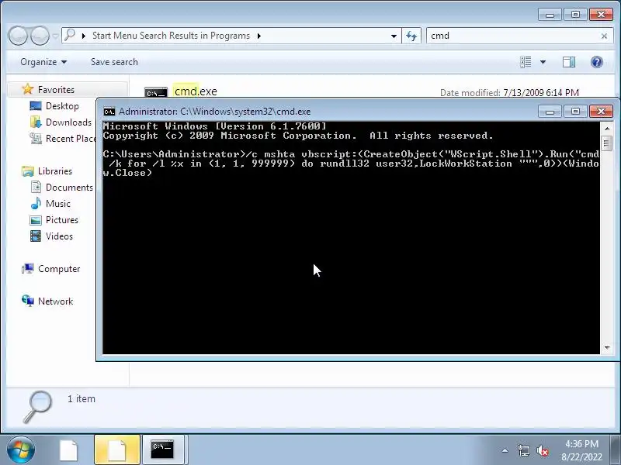Show hidden tray icons arrow
The height and width of the screenshot is (465, 621).
[x=505, y=450]
